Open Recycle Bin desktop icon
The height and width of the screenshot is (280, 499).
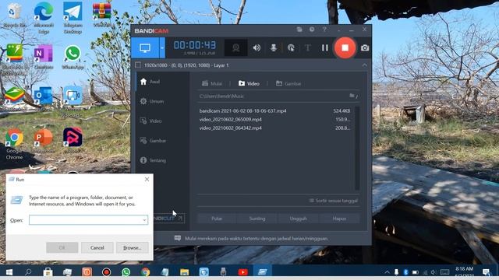tap(14, 16)
